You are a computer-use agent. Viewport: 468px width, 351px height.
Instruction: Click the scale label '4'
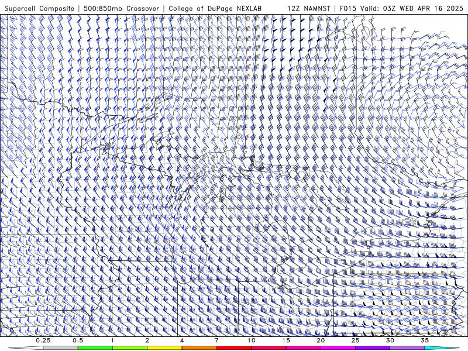pyautogui.click(x=182, y=340)
